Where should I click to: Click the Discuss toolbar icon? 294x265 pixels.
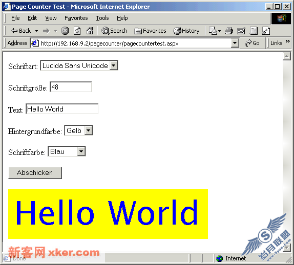(x=254, y=31)
